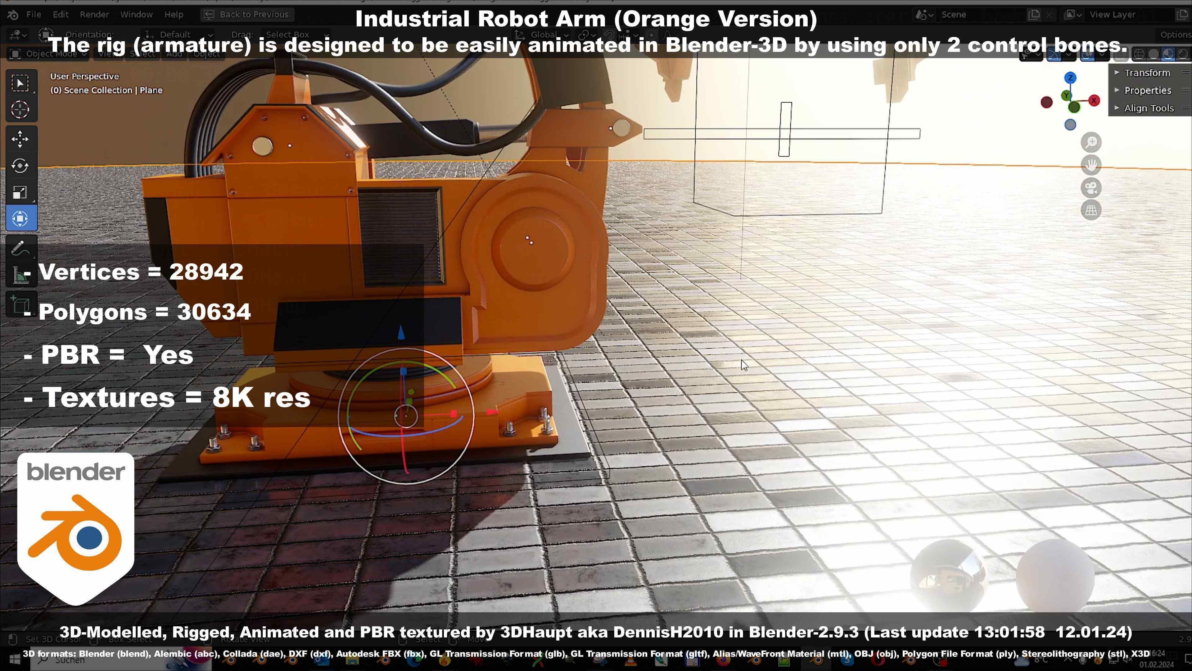Open the Window menu
This screenshot has height=671, width=1192.
[x=137, y=14]
